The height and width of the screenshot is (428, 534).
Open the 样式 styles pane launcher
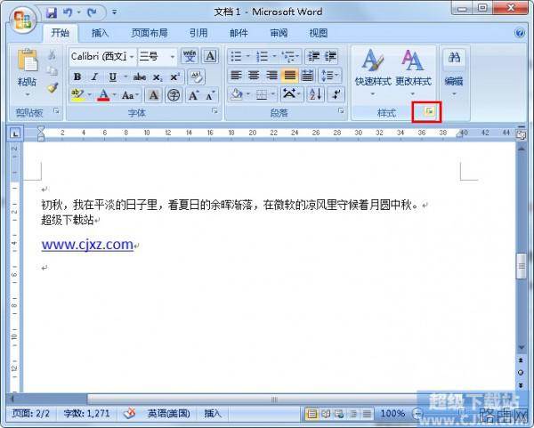(430, 111)
